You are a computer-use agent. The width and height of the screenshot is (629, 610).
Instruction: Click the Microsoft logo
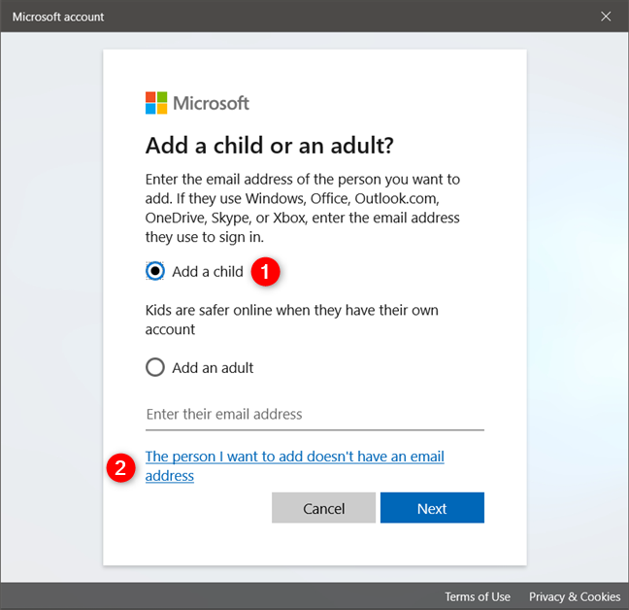click(x=197, y=103)
